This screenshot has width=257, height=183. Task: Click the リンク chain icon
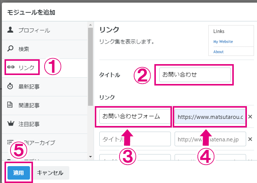[11, 67]
